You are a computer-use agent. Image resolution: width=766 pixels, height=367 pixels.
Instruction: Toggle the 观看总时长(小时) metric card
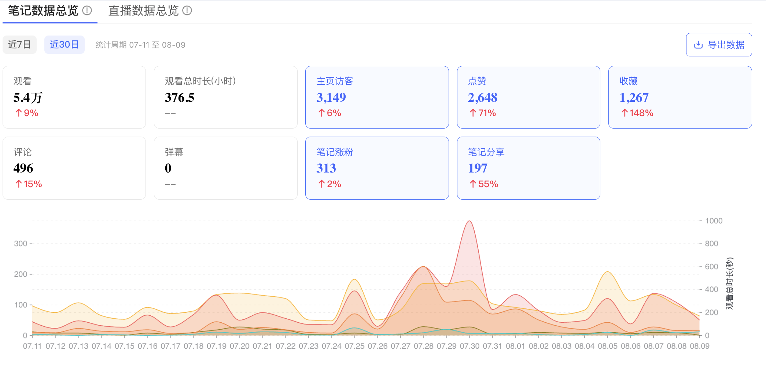[x=225, y=97]
